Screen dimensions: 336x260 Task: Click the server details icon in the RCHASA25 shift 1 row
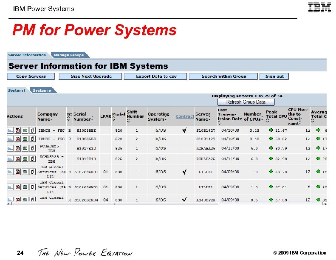pos(32,148)
